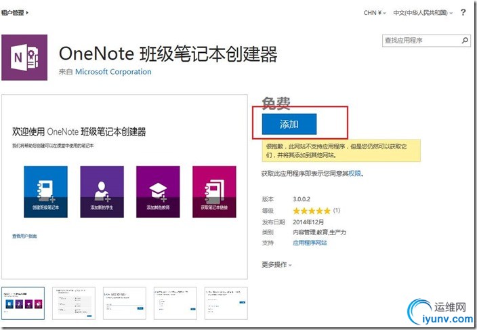The width and height of the screenshot is (477, 330).
Task: Open the 租户管理 breadcrumb menu
Action: click(x=15, y=12)
